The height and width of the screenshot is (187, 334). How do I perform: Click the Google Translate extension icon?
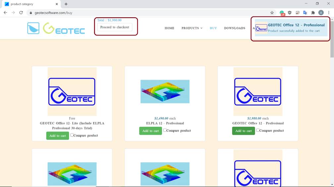click(x=305, y=13)
